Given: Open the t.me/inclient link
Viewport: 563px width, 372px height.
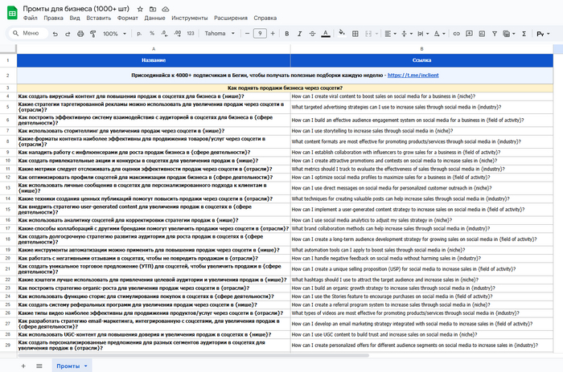Looking at the screenshot, I should [x=417, y=74].
